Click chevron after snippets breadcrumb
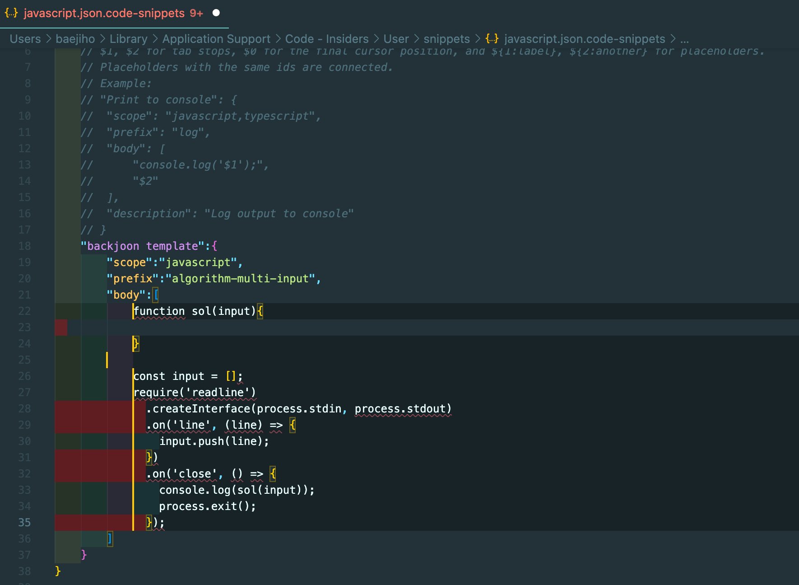 point(478,39)
